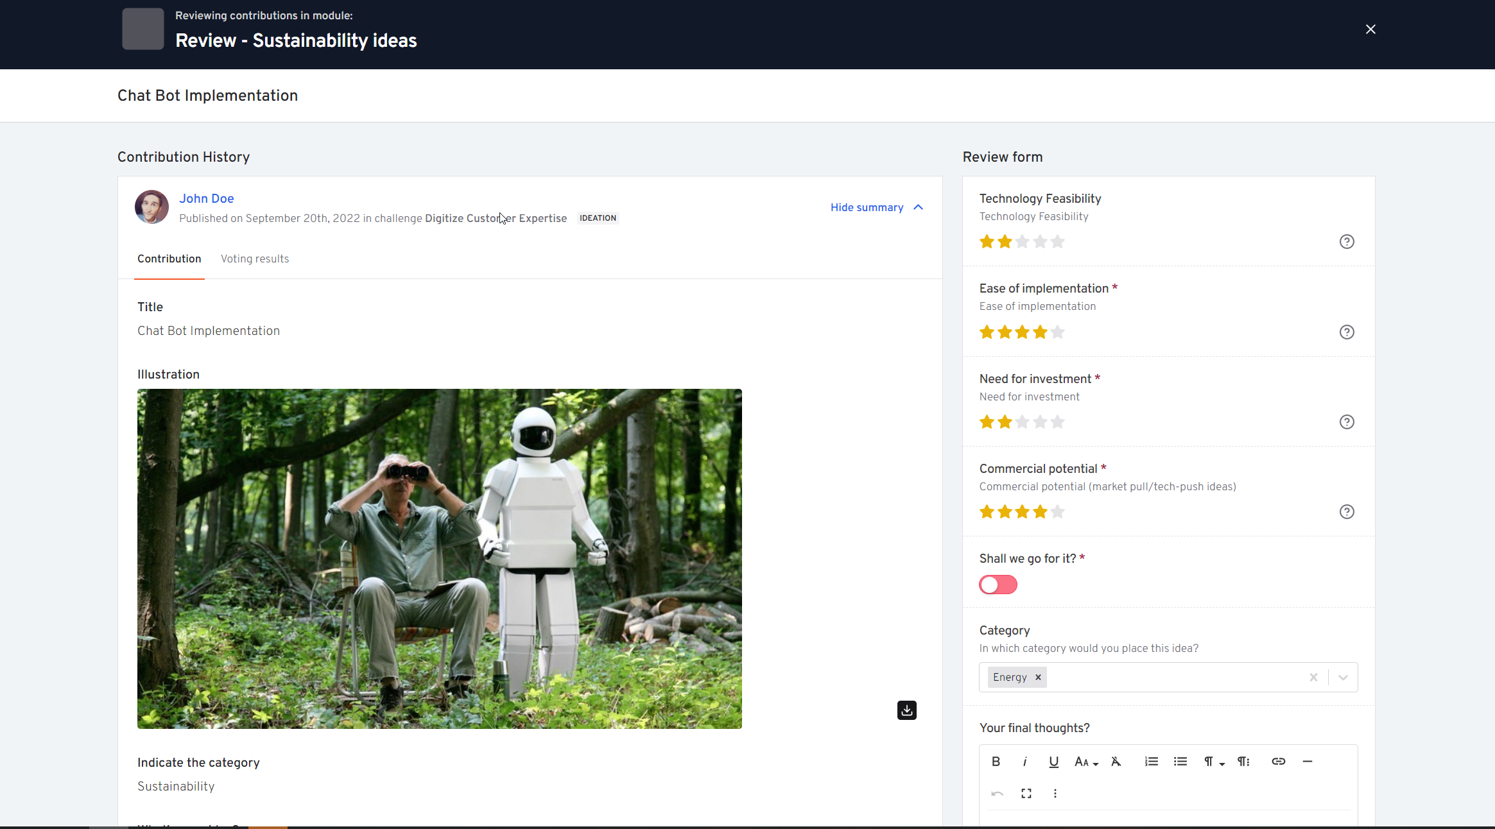Insert a link in the editor
The width and height of the screenshot is (1495, 829).
point(1278,762)
